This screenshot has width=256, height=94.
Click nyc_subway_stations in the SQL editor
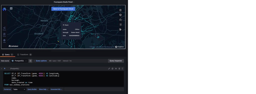coord(19,85)
